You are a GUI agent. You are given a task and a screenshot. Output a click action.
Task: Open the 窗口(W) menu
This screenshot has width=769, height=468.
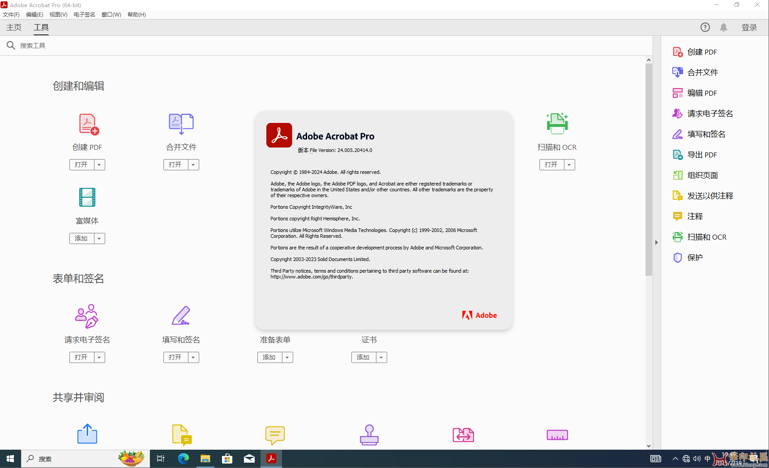coord(111,14)
